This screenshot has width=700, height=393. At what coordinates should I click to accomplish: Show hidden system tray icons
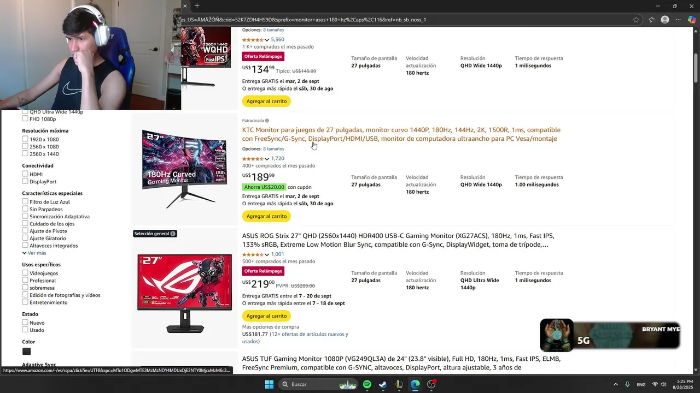click(x=615, y=384)
